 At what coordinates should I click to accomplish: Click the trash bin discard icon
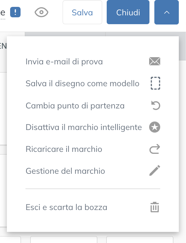(x=155, y=207)
